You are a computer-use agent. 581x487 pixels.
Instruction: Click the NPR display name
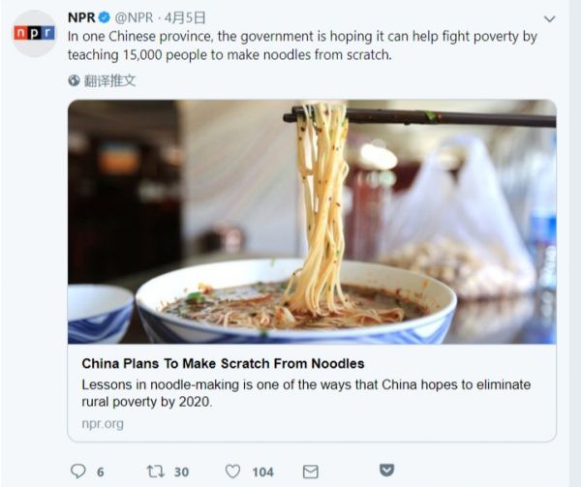(81, 17)
